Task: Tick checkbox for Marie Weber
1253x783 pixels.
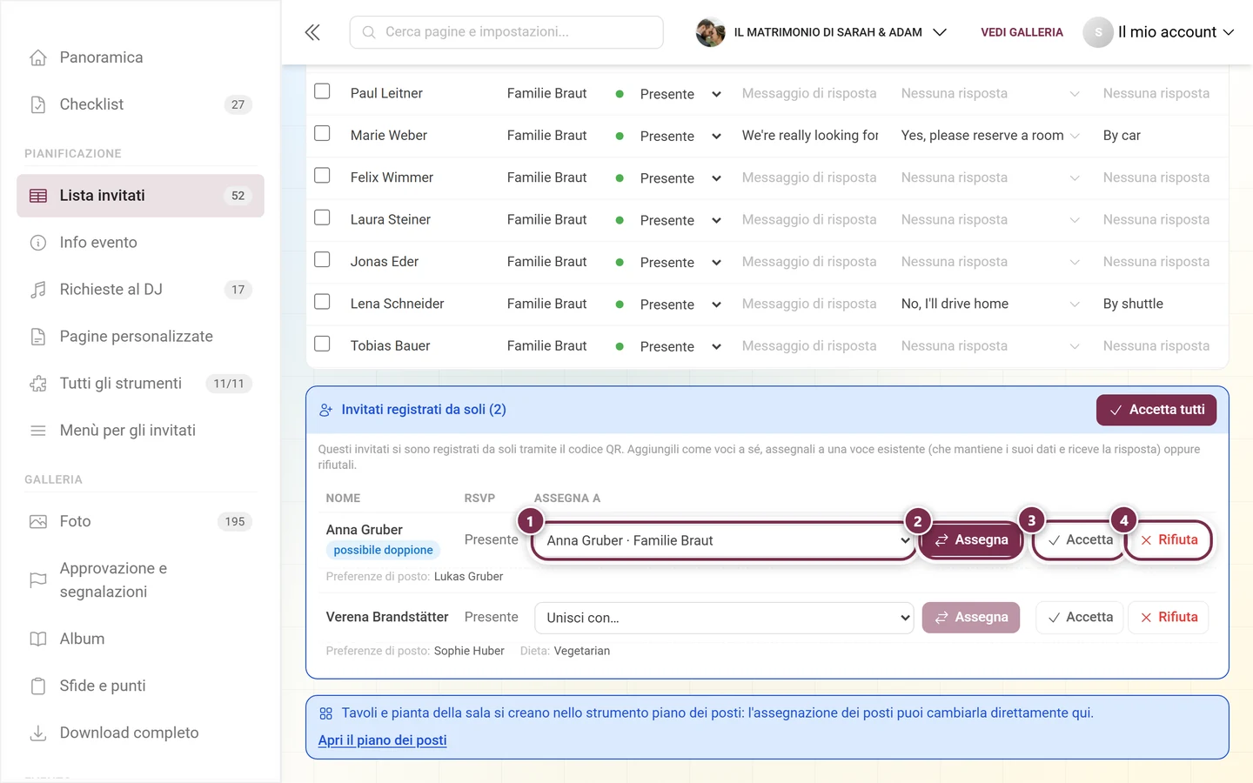Action: point(322,133)
